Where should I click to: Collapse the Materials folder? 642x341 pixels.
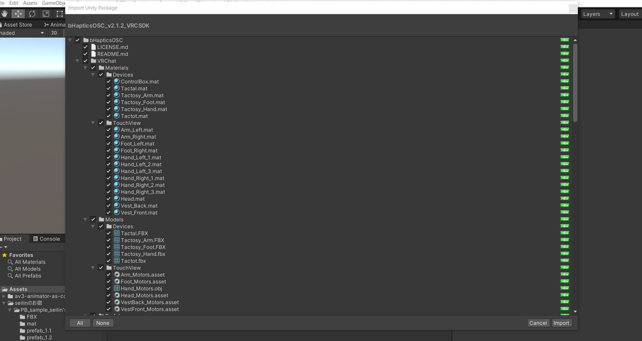click(x=86, y=68)
